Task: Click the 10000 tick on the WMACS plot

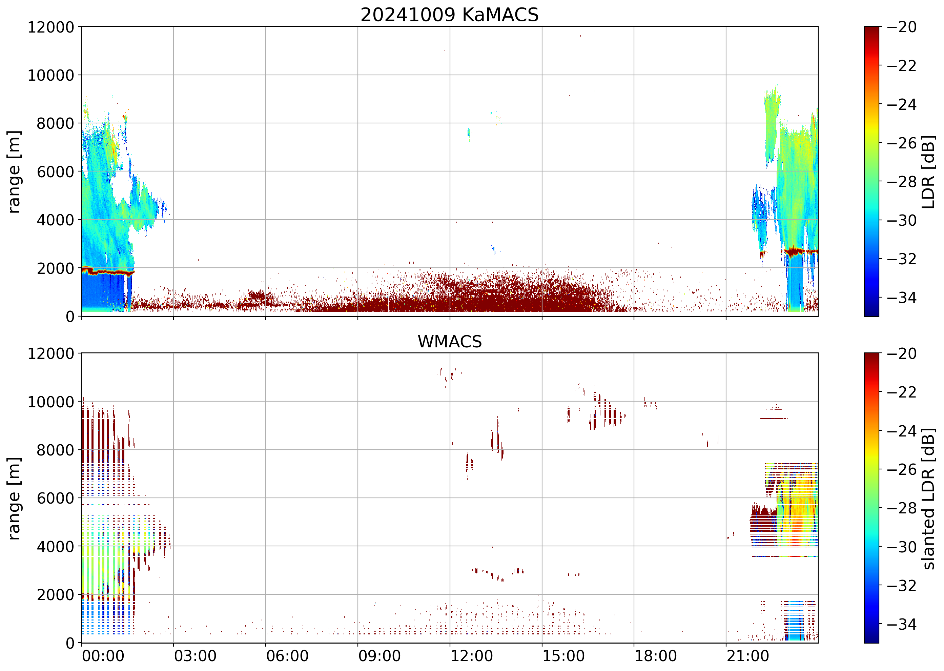Action: [x=51, y=402]
